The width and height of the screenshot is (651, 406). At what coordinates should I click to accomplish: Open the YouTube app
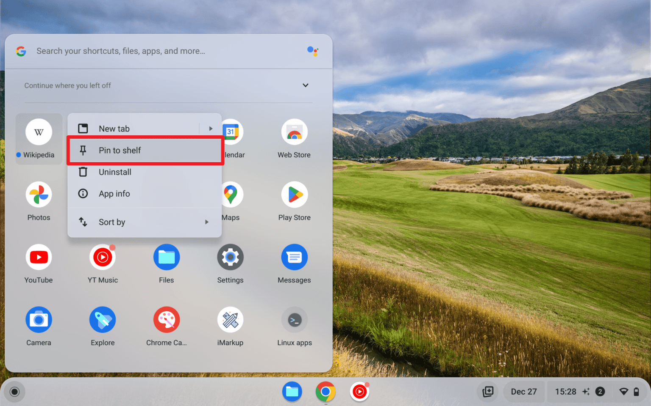pos(39,257)
